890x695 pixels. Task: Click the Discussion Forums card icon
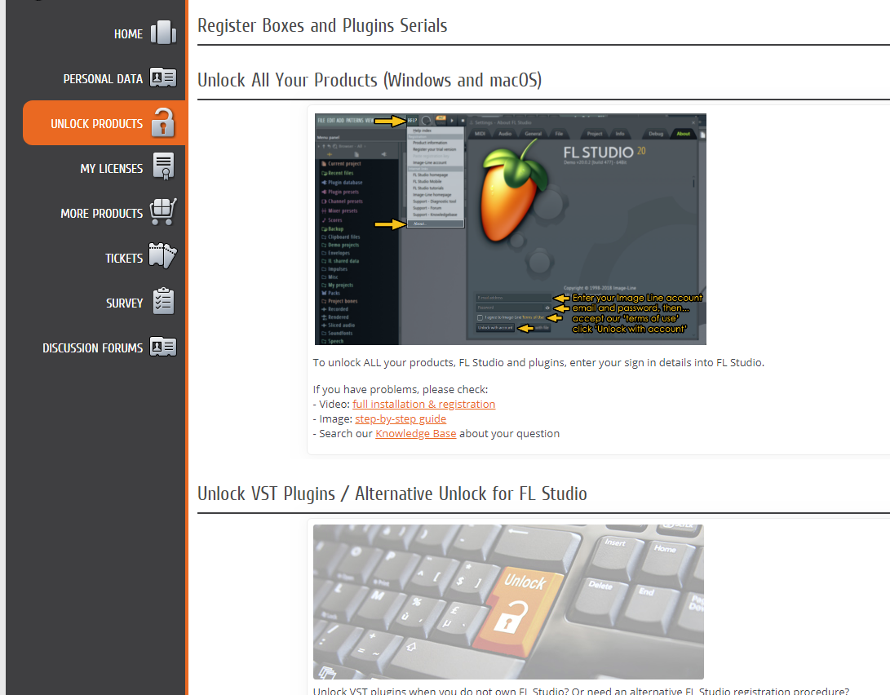[163, 346]
